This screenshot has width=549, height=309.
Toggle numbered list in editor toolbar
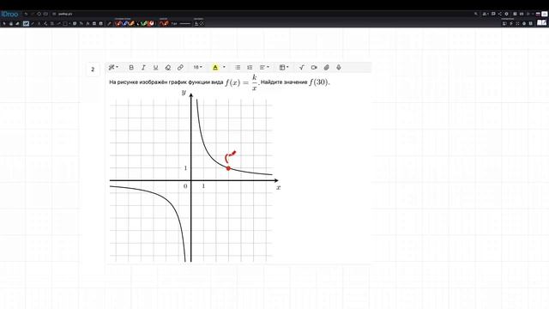click(250, 67)
